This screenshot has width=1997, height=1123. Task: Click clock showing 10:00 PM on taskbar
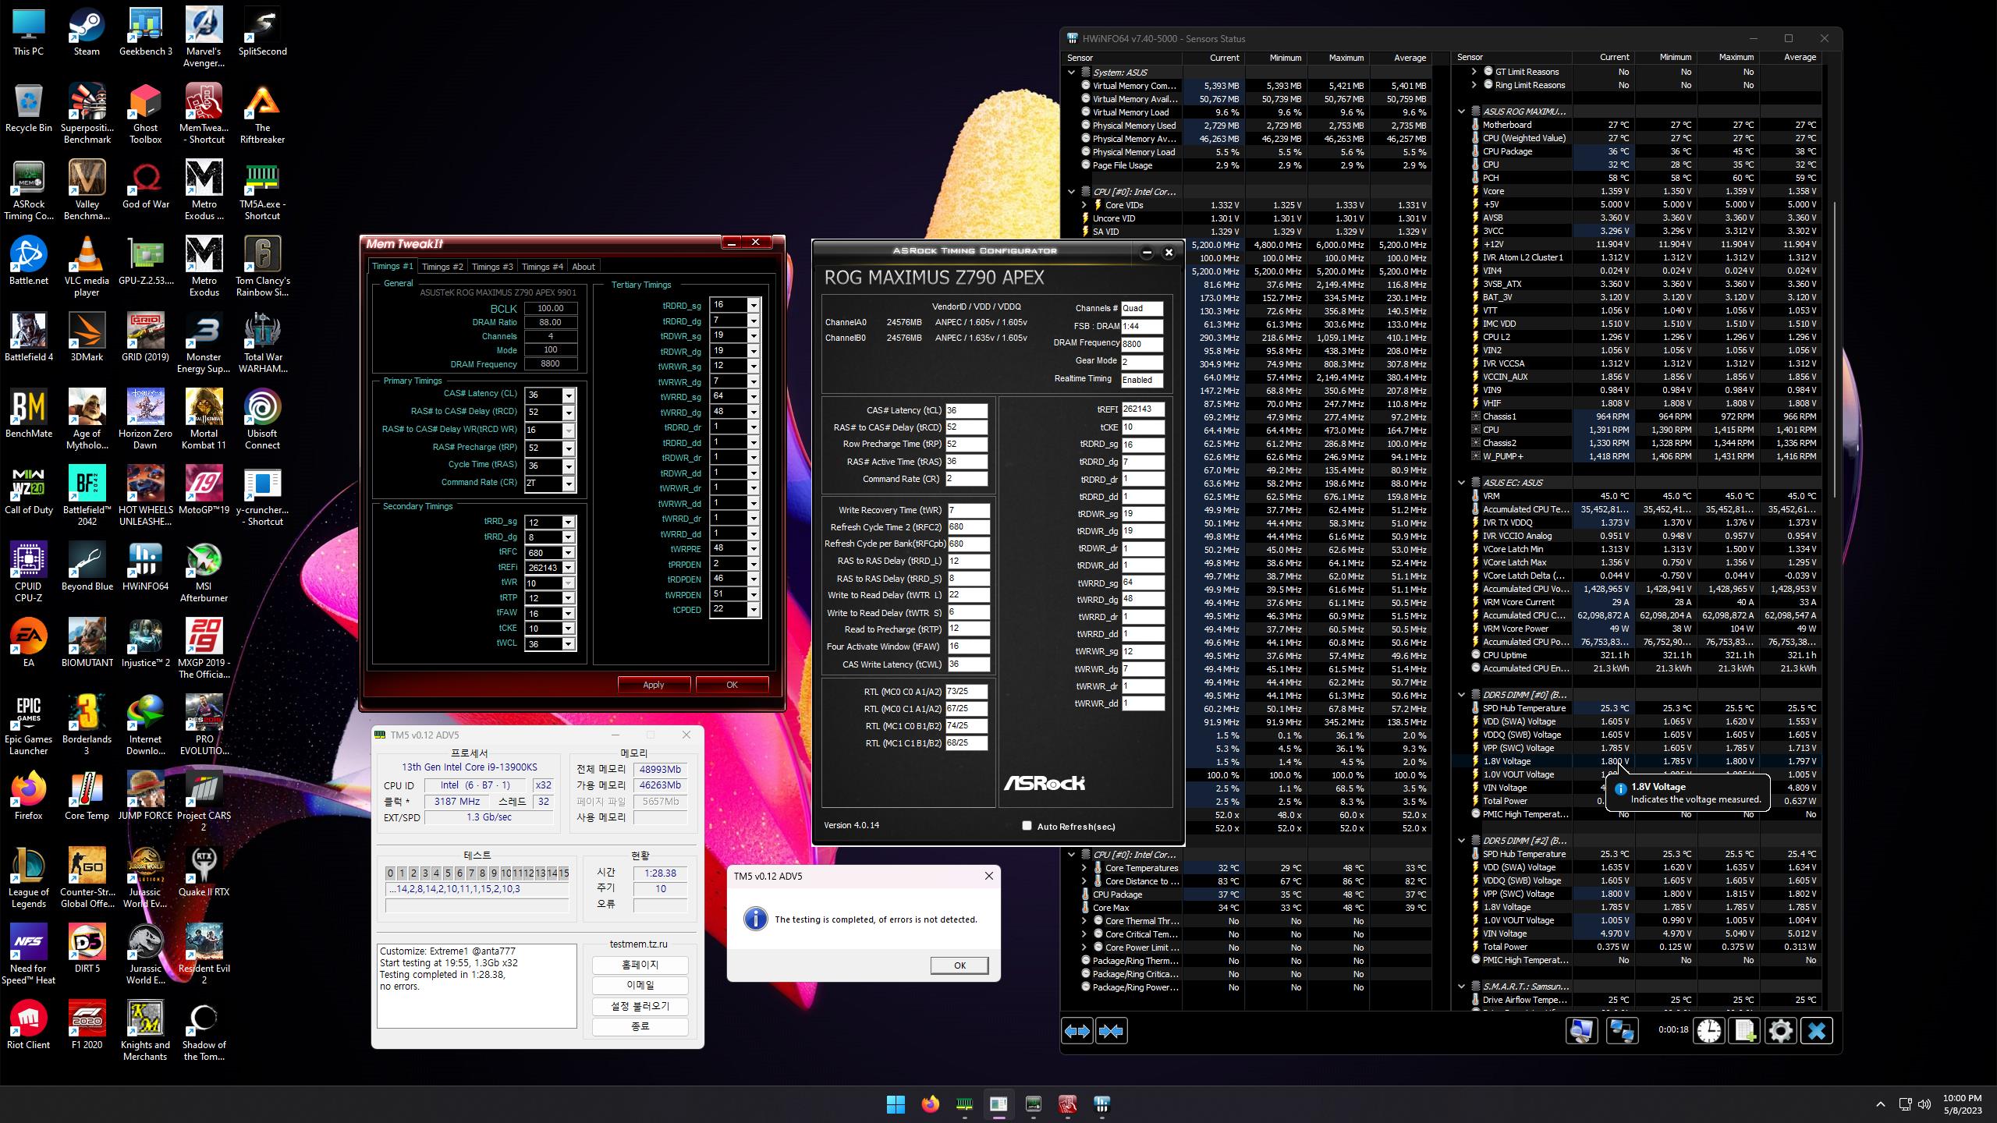1962,1104
